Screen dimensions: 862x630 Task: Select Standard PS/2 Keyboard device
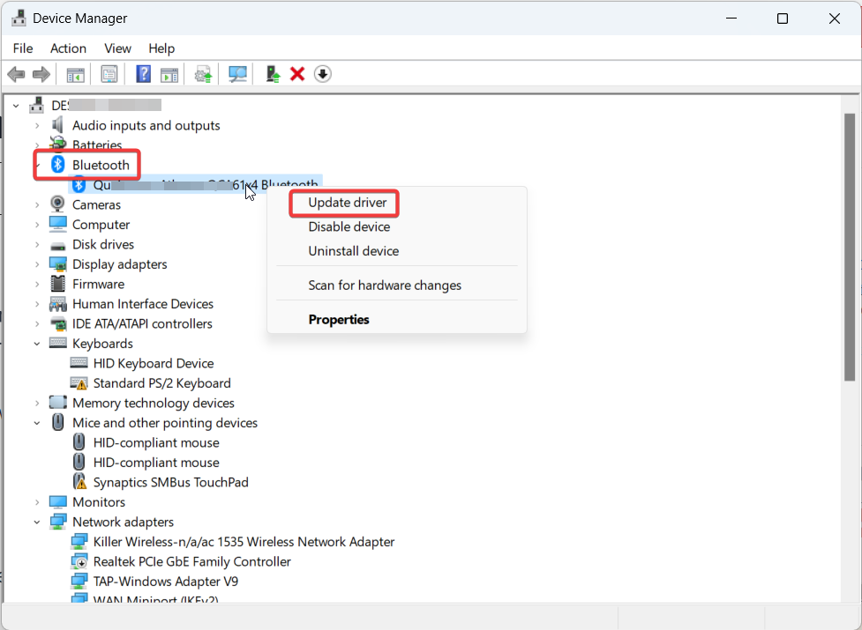click(161, 383)
